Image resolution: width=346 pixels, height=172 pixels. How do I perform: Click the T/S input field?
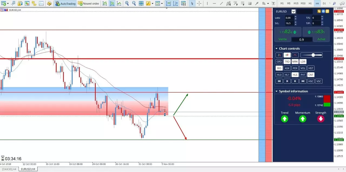pos(316,18)
